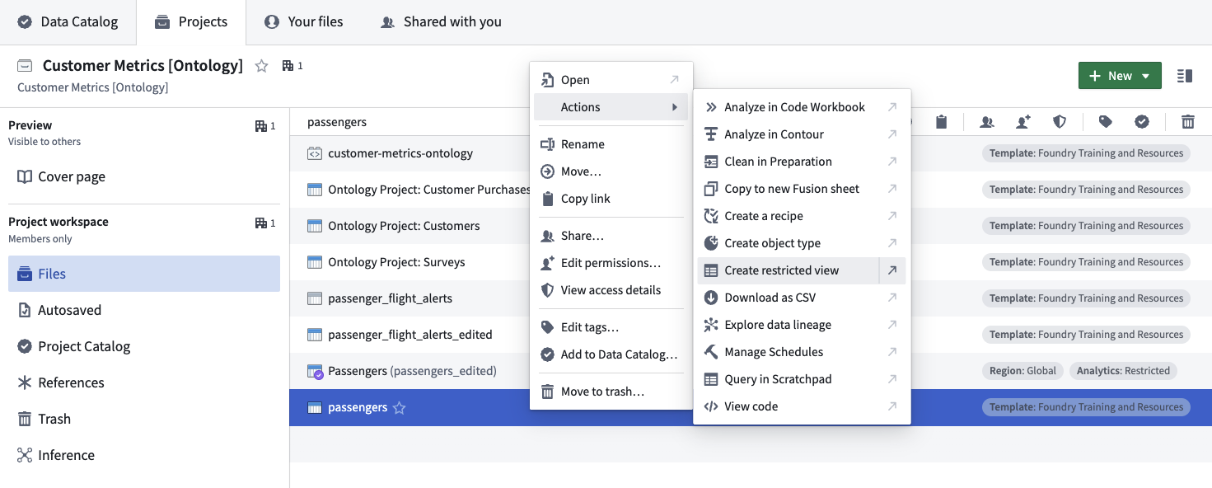Choose Edit permissions… in the context menu

pos(611,263)
